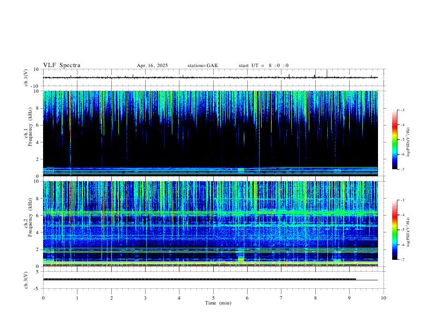This screenshot has height=334, width=432.
Task: Click time tick label '5' on the x-axis
Action: (213, 298)
